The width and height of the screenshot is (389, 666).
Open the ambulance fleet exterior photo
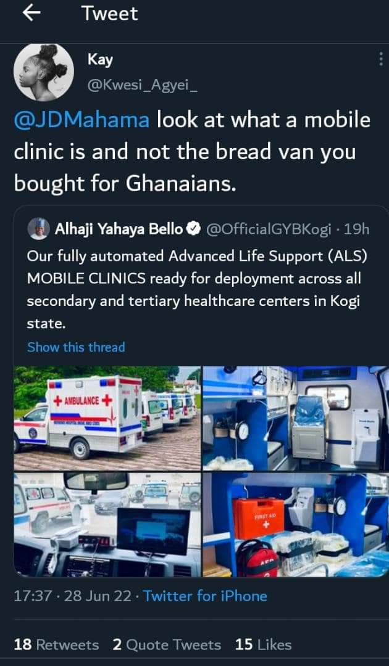click(107, 418)
